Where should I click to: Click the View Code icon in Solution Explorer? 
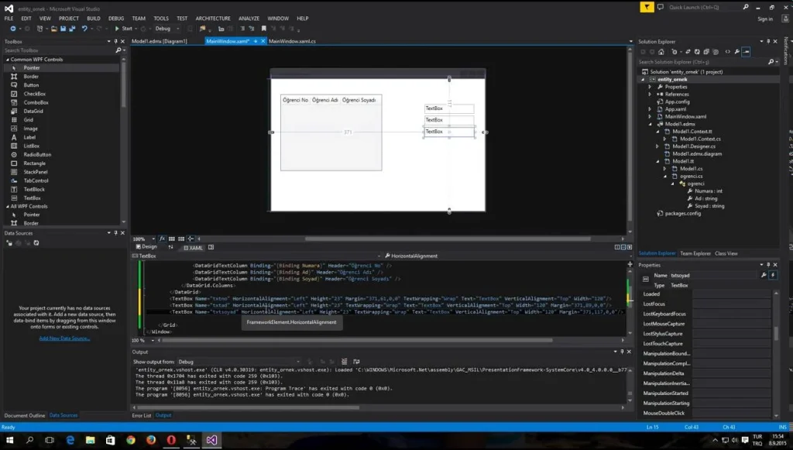pyautogui.click(x=728, y=52)
